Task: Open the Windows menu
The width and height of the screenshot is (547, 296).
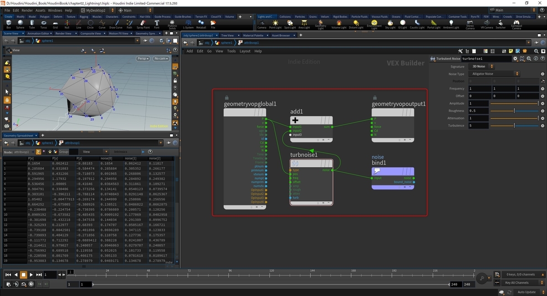Action: pyautogui.click(x=55, y=10)
